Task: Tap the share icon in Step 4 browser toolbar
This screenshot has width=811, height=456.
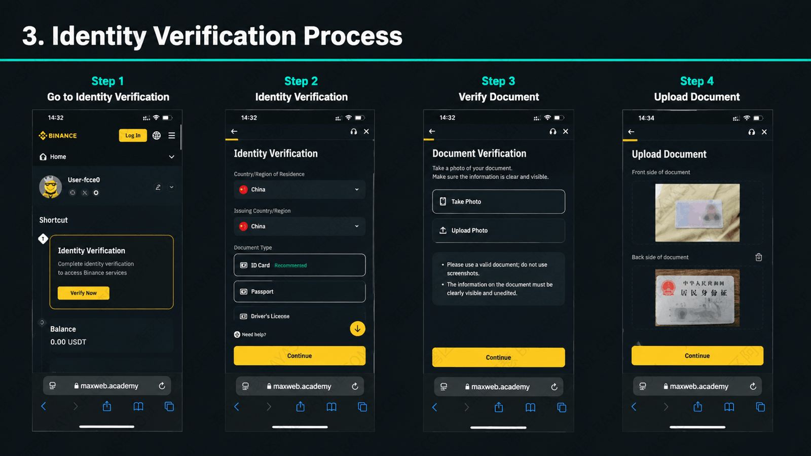Action: [698, 407]
